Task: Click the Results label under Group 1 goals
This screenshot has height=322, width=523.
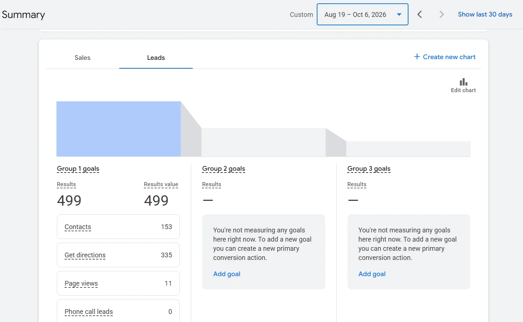Action: pos(66,184)
